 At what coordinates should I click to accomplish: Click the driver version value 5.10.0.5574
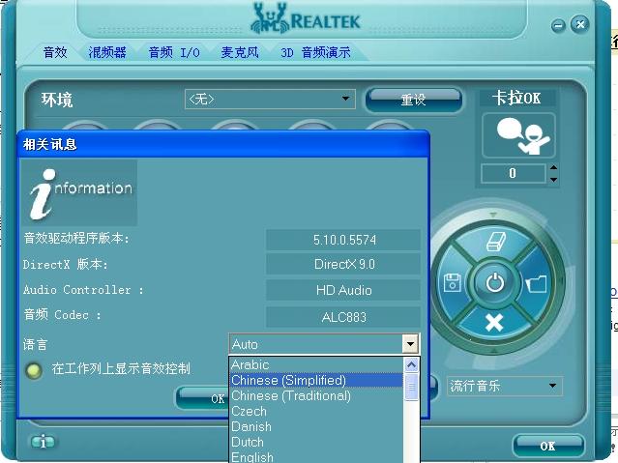point(343,240)
